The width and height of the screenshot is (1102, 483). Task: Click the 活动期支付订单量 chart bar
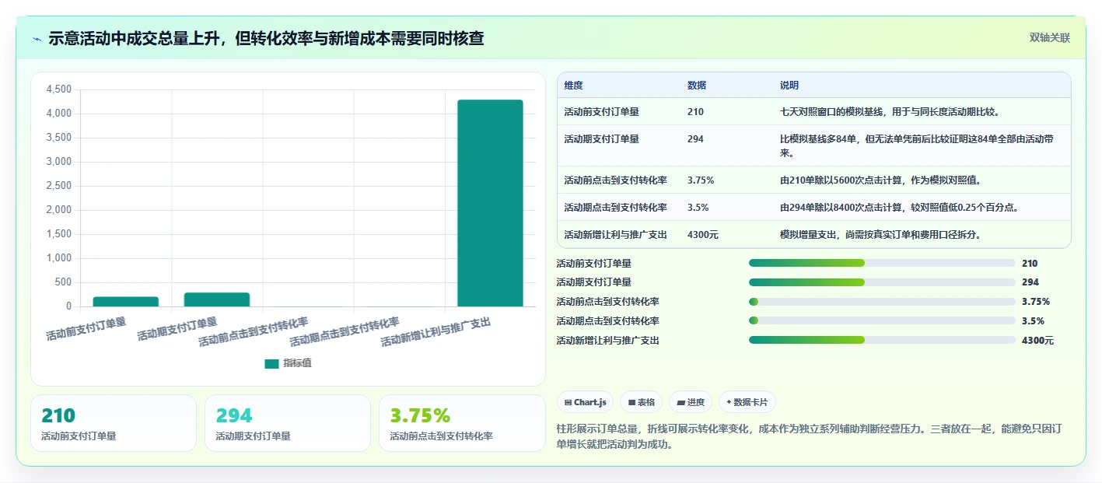tap(217, 299)
